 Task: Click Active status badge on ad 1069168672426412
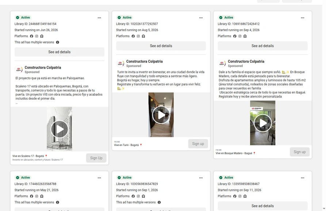[x=226, y=18]
